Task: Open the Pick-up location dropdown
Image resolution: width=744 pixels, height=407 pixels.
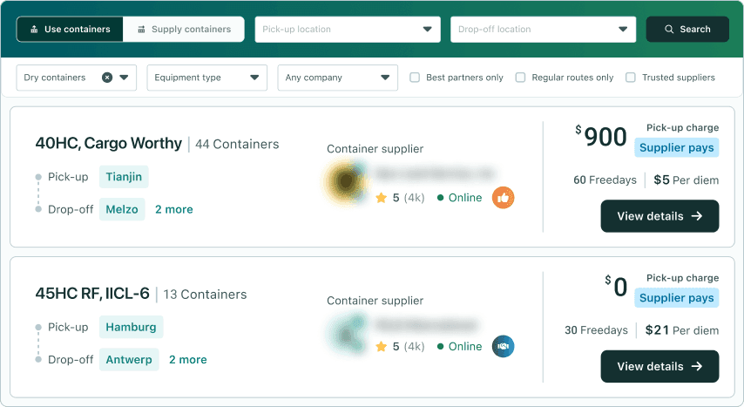Action: (348, 29)
